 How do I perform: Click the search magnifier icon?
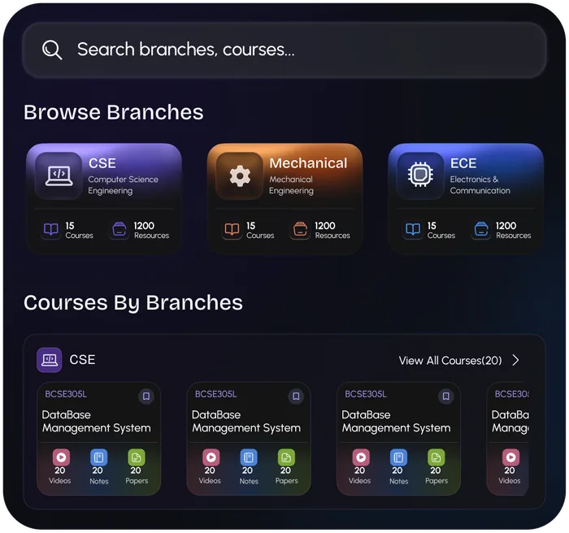tap(52, 50)
